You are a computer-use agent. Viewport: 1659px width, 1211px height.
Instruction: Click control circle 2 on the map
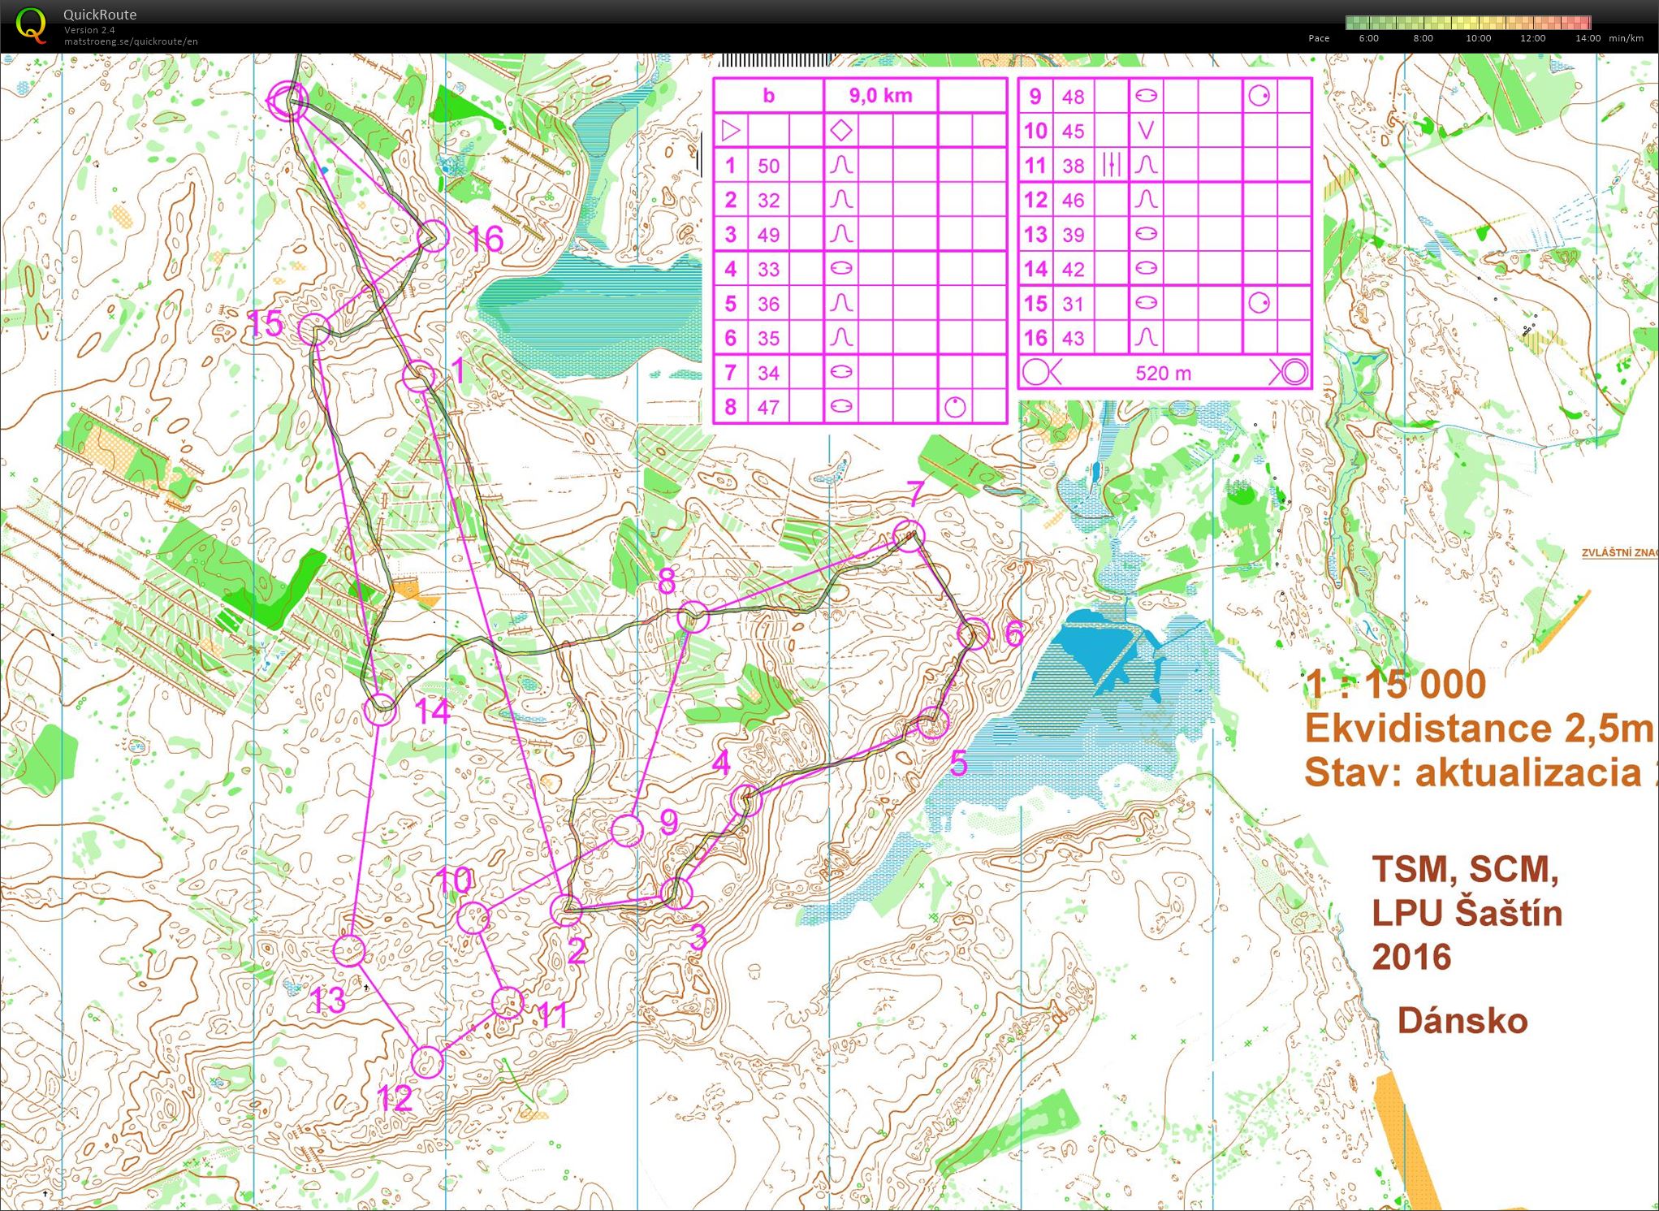click(x=566, y=910)
